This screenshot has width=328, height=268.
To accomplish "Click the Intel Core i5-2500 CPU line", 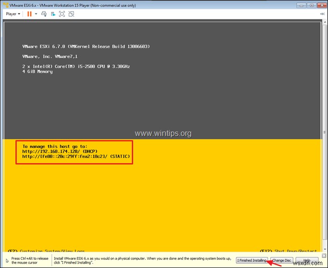I will [76, 67].
